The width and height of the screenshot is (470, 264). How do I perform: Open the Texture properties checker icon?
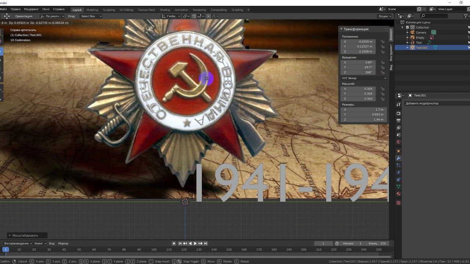click(x=398, y=203)
